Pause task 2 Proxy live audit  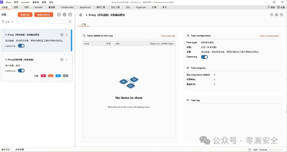click(62, 60)
